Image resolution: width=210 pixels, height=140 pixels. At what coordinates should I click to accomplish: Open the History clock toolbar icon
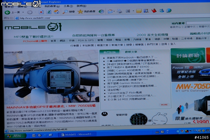pos(101,11)
